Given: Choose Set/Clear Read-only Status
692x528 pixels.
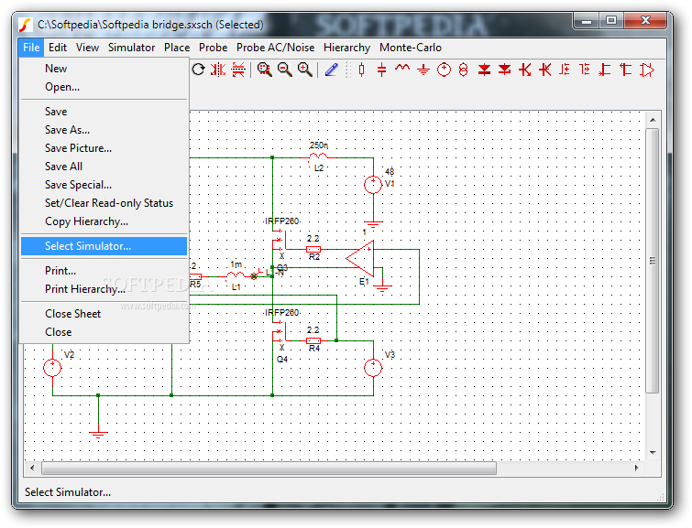Looking at the screenshot, I should click(104, 203).
